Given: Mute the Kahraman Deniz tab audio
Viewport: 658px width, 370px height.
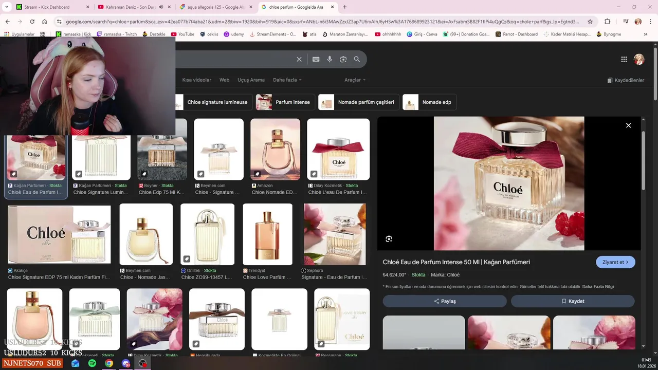Looking at the screenshot, I should pyautogui.click(x=161, y=7).
